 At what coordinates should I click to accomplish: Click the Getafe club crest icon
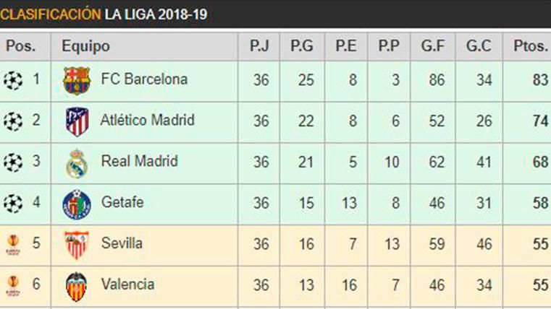click(77, 205)
